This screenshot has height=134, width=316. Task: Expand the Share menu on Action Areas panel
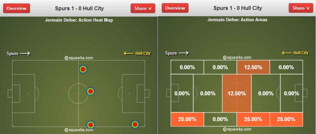[x=301, y=8]
